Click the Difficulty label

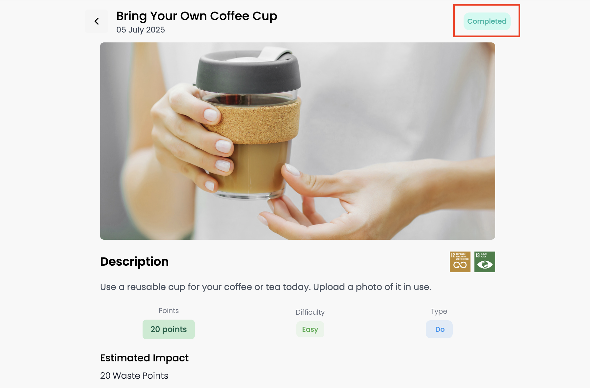pyautogui.click(x=310, y=312)
